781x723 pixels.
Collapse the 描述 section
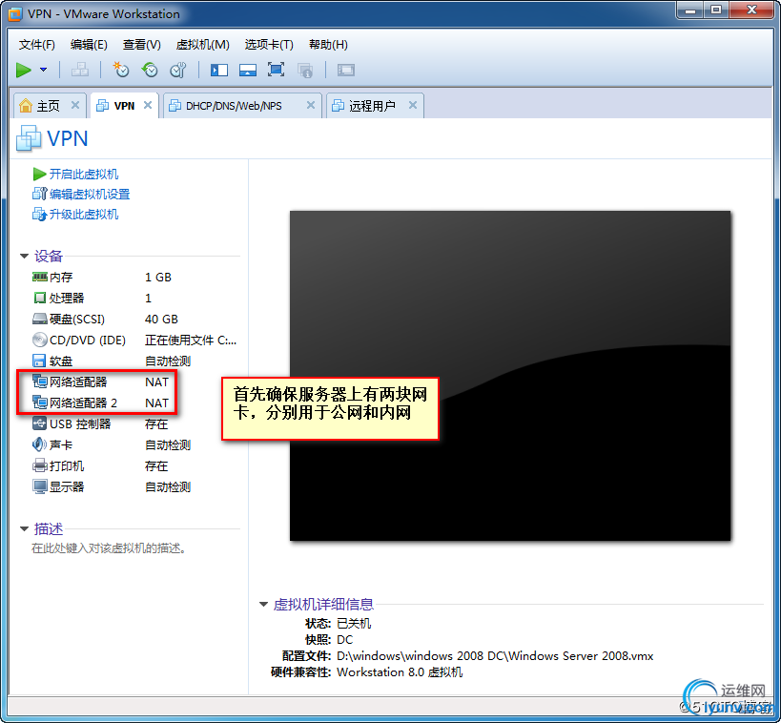24,528
